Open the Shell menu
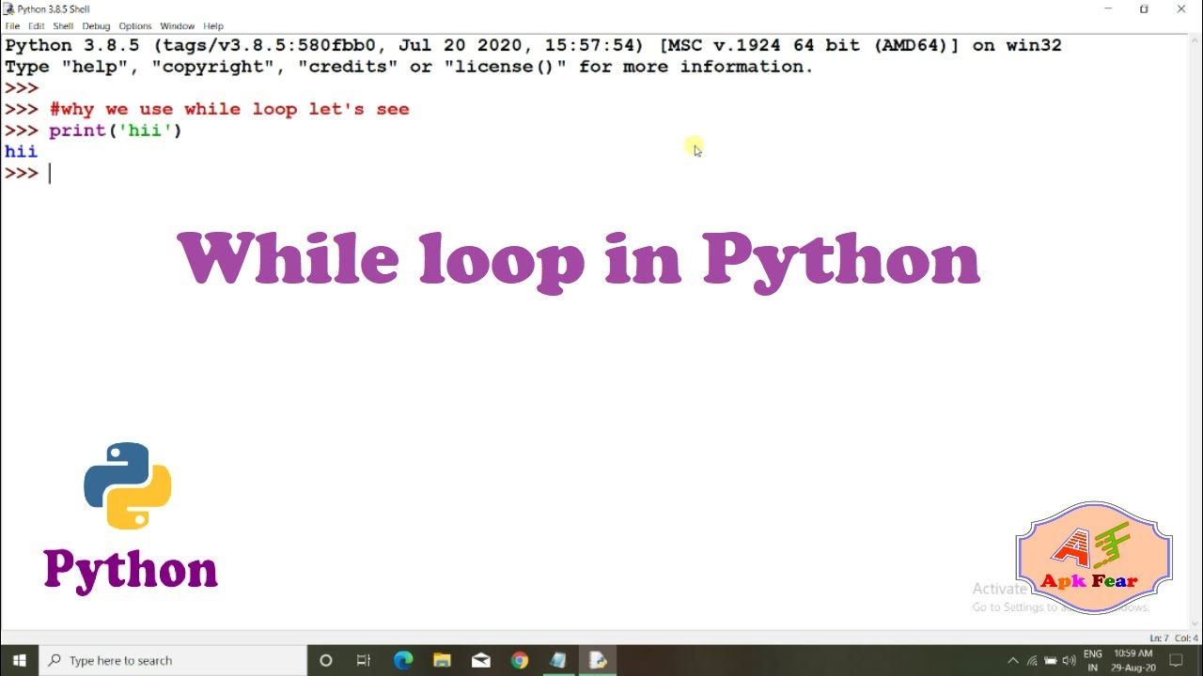The height and width of the screenshot is (676, 1203). coord(63,26)
